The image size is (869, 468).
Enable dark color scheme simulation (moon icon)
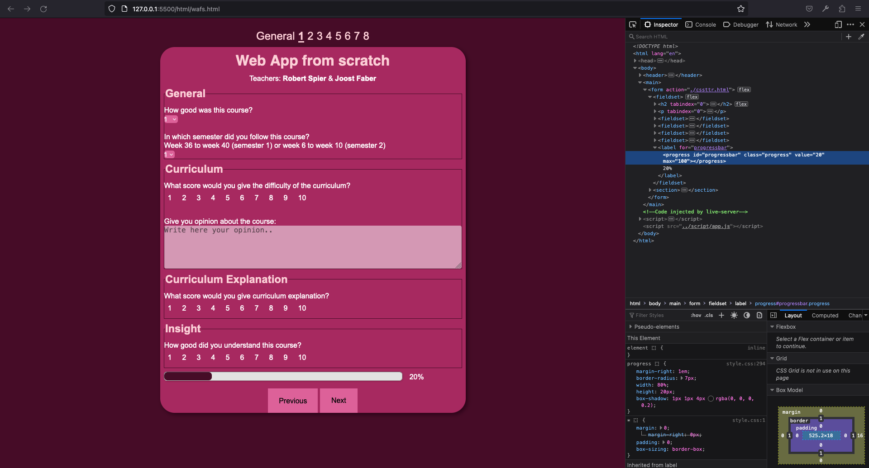click(746, 315)
